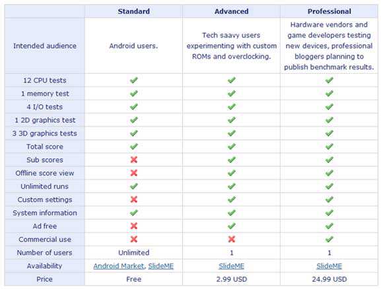Open the SlideME link in Standard column
Screen dimensions: 383x289
(x=161, y=266)
